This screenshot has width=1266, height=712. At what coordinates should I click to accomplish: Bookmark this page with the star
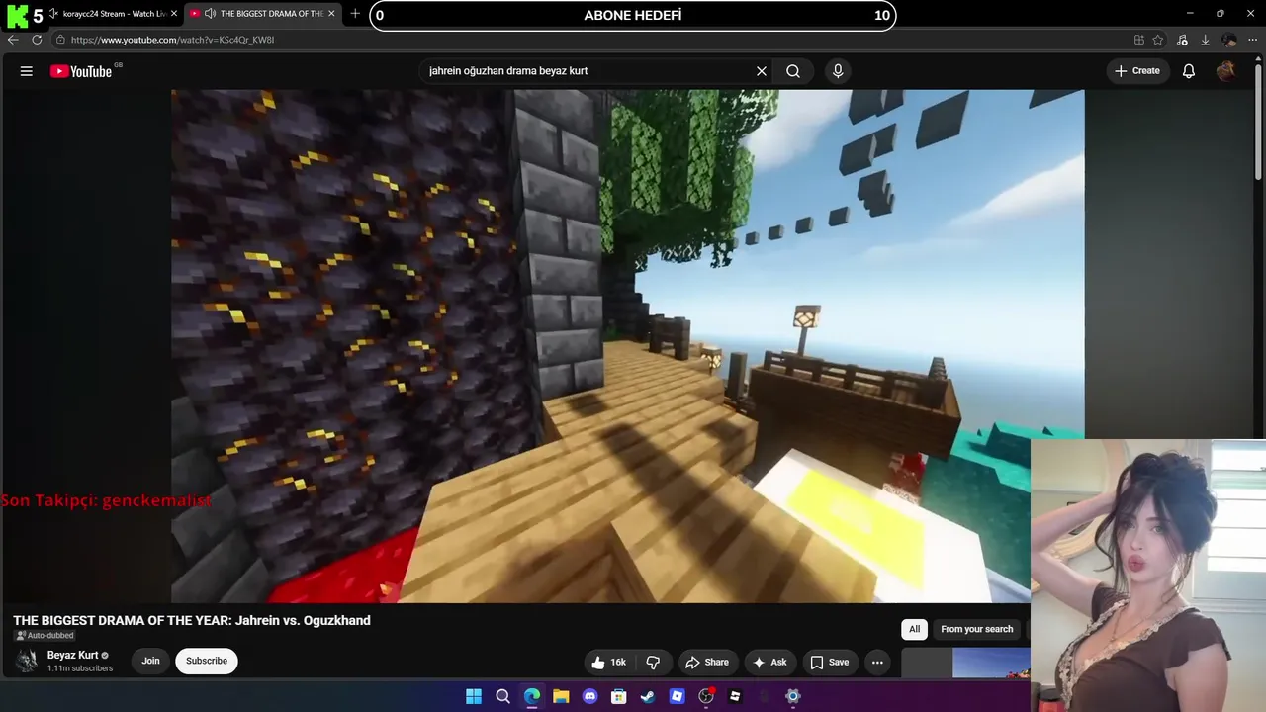tap(1158, 40)
